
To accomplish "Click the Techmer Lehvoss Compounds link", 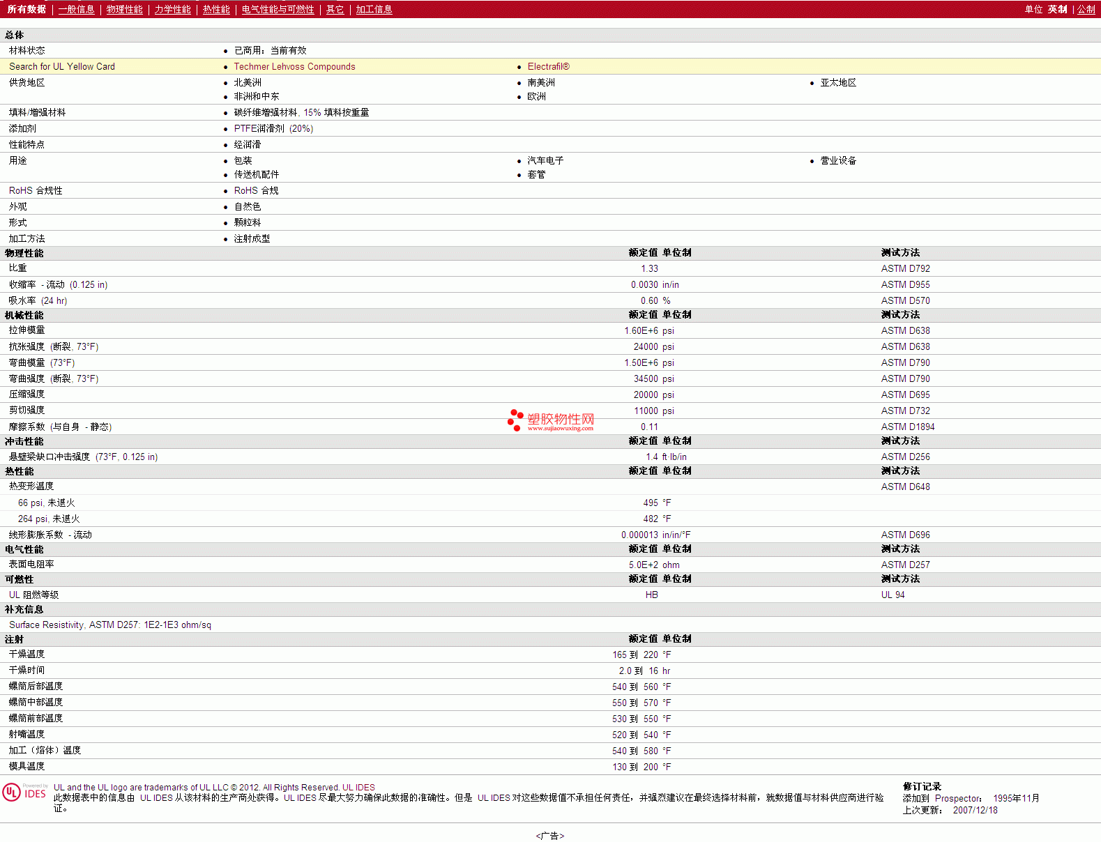I will click(294, 67).
